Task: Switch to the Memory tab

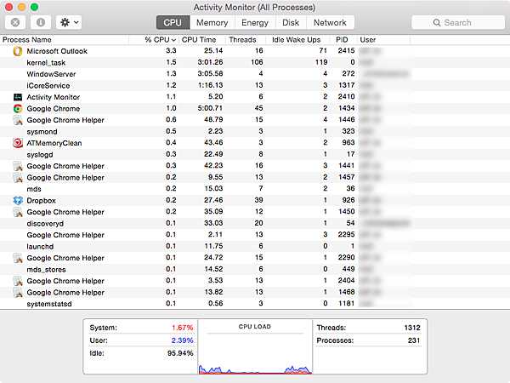Action: pos(212,22)
